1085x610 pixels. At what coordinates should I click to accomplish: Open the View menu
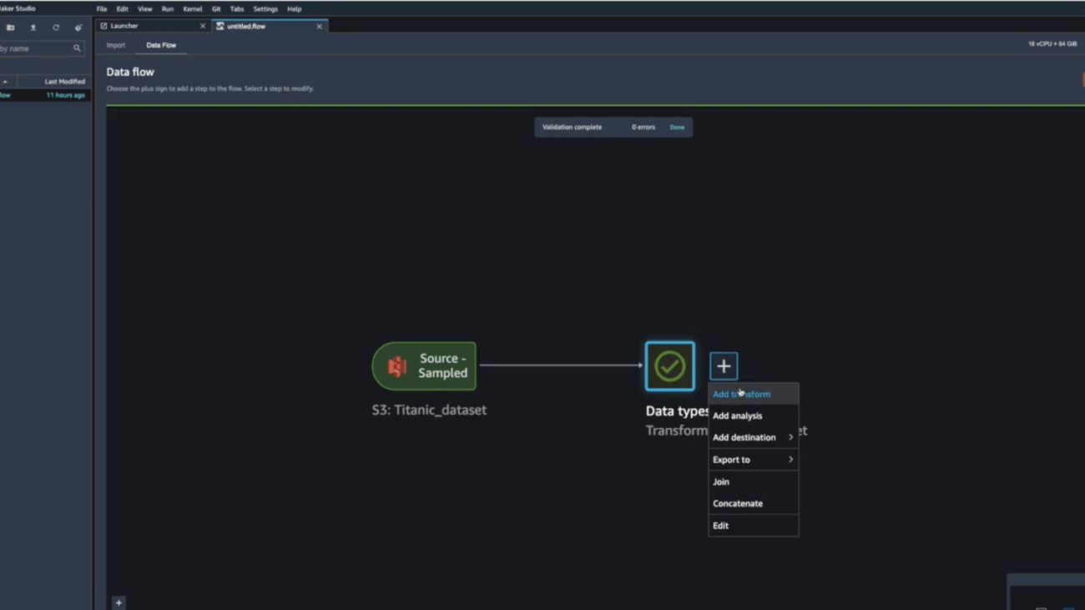[144, 9]
